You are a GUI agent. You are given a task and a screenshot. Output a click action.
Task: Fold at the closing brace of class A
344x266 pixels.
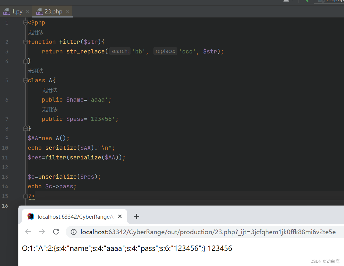pos(25,128)
